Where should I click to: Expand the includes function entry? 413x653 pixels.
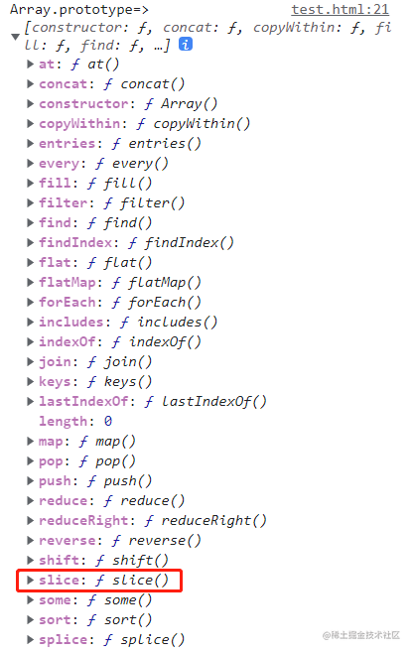click(30, 322)
